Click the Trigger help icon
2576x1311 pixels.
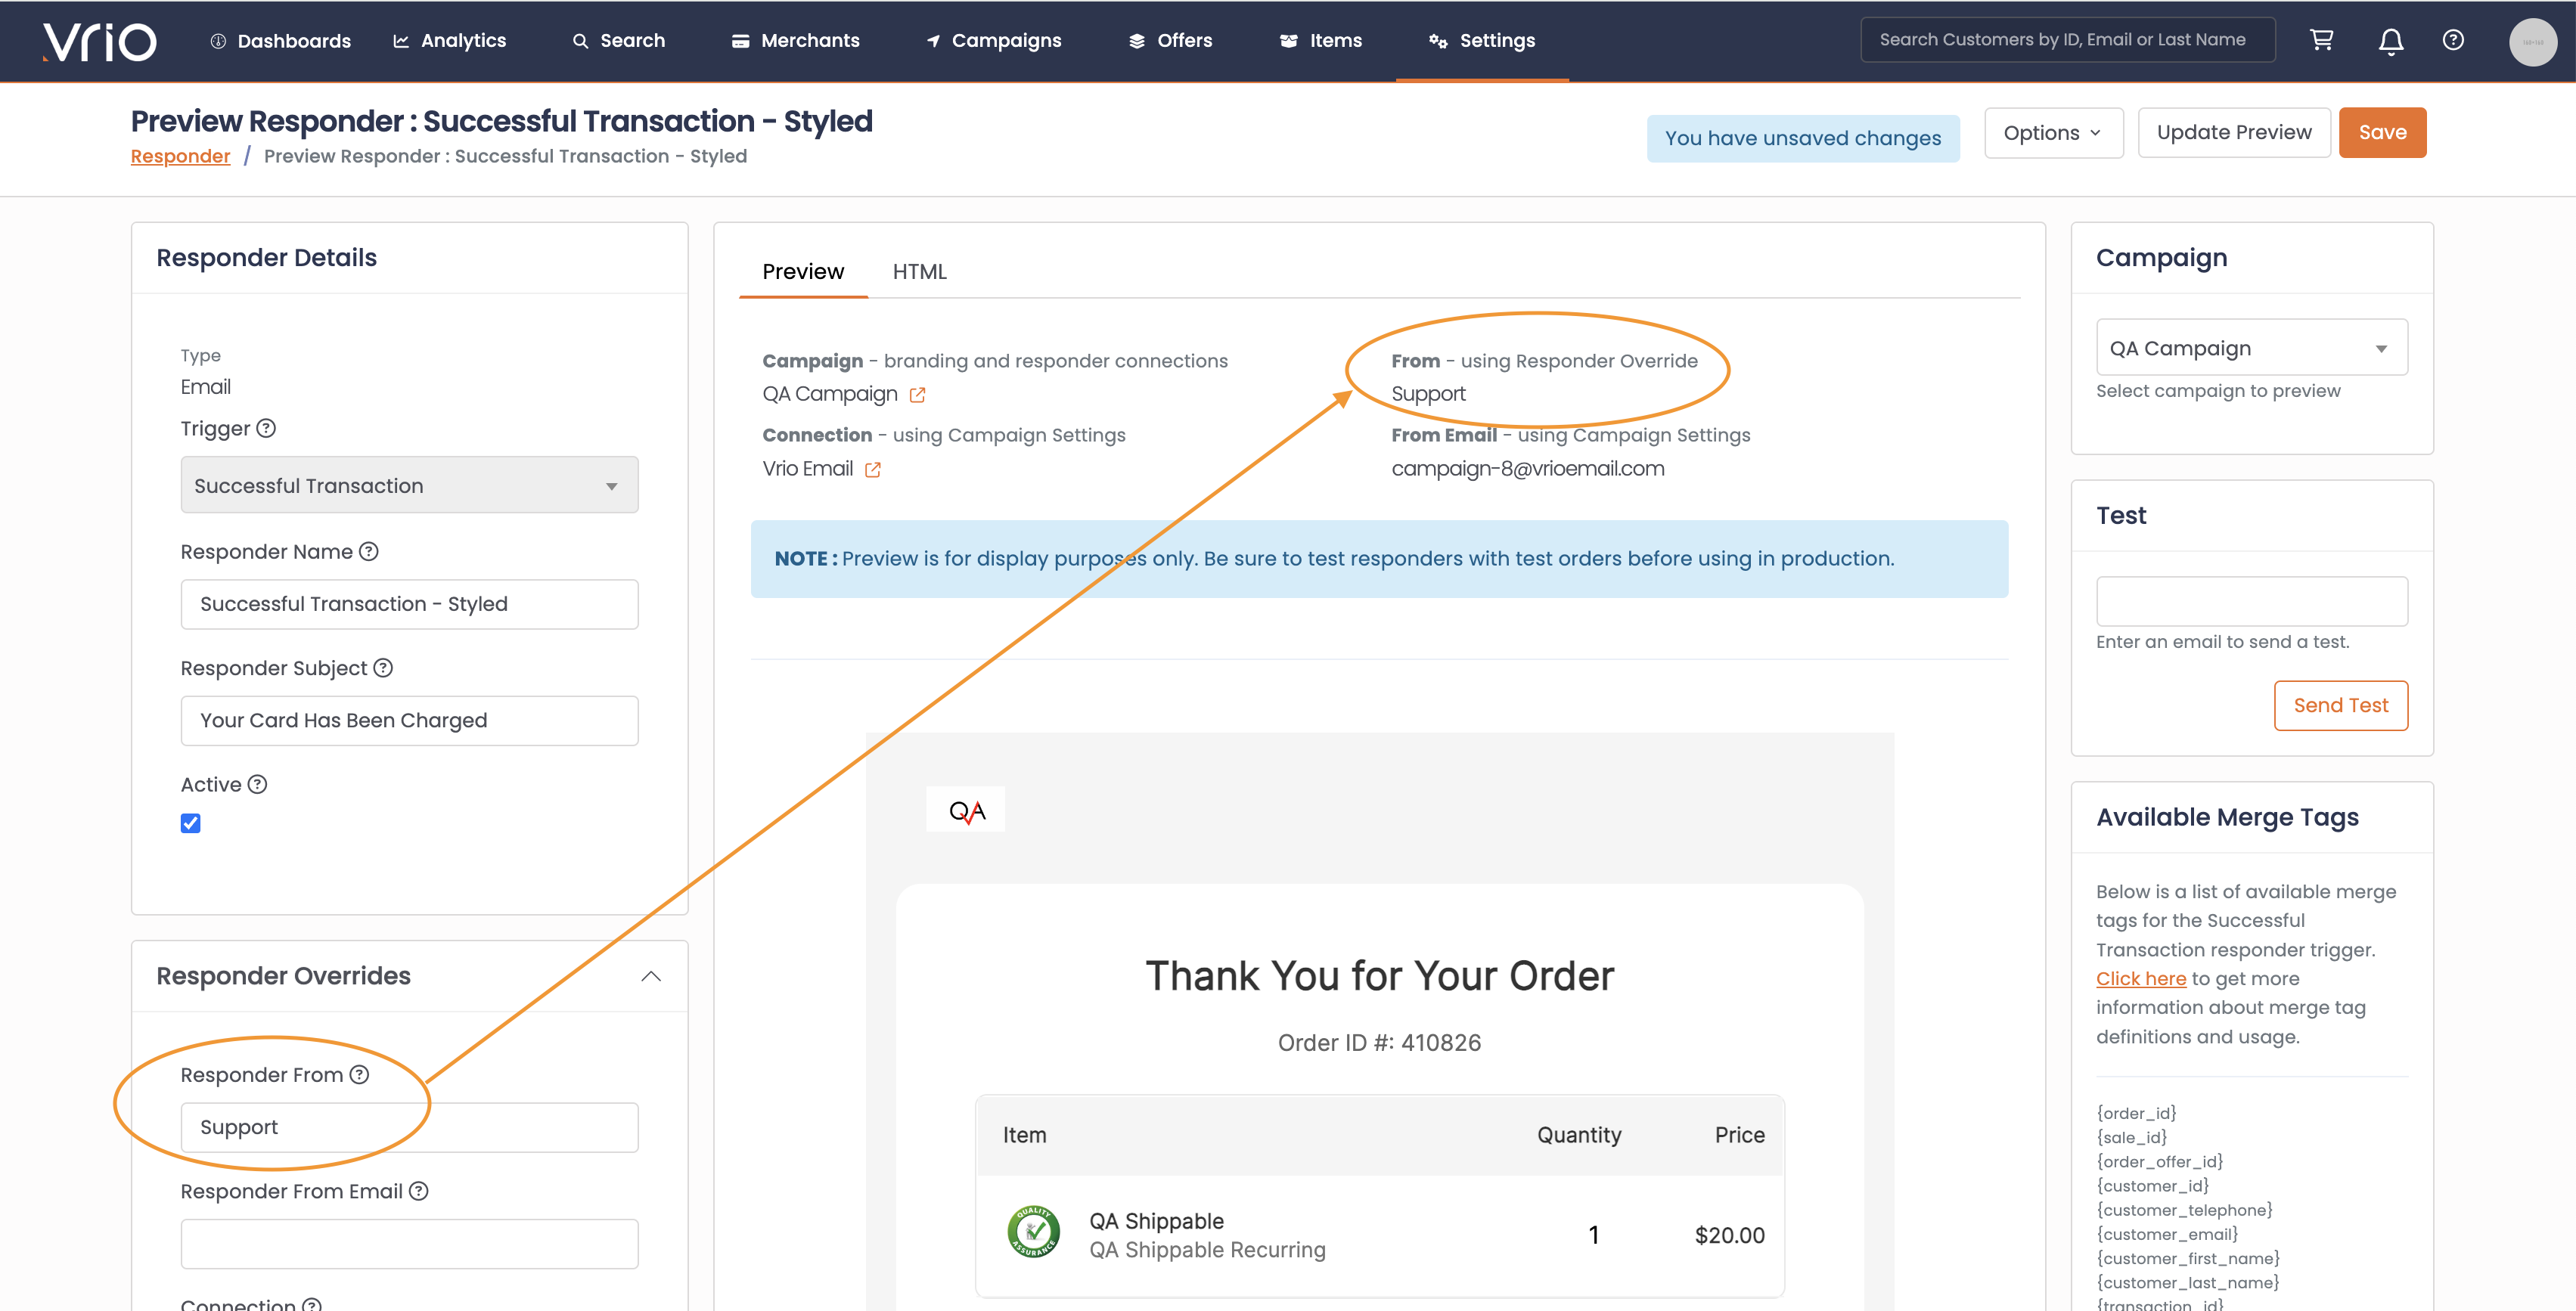pos(266,428)
